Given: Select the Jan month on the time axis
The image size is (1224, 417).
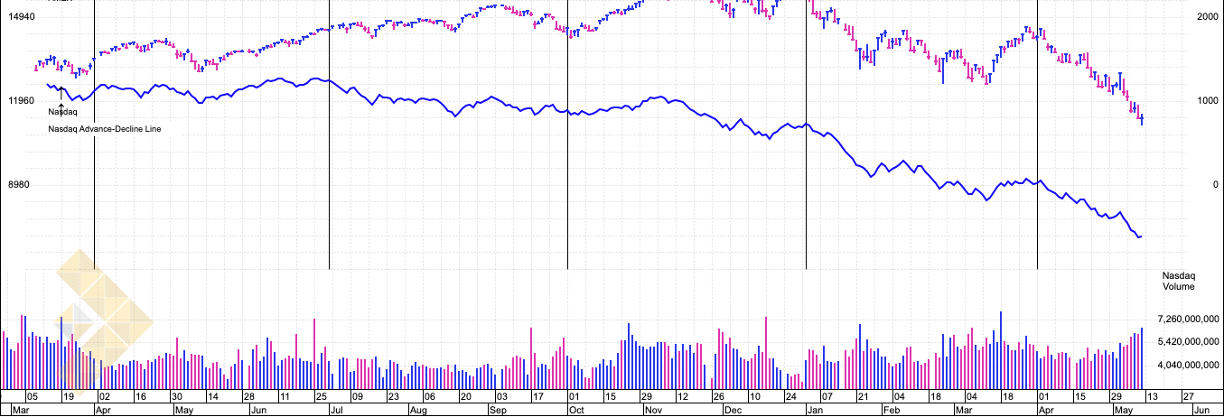Looking at the screenshot, I should [816, 410].
